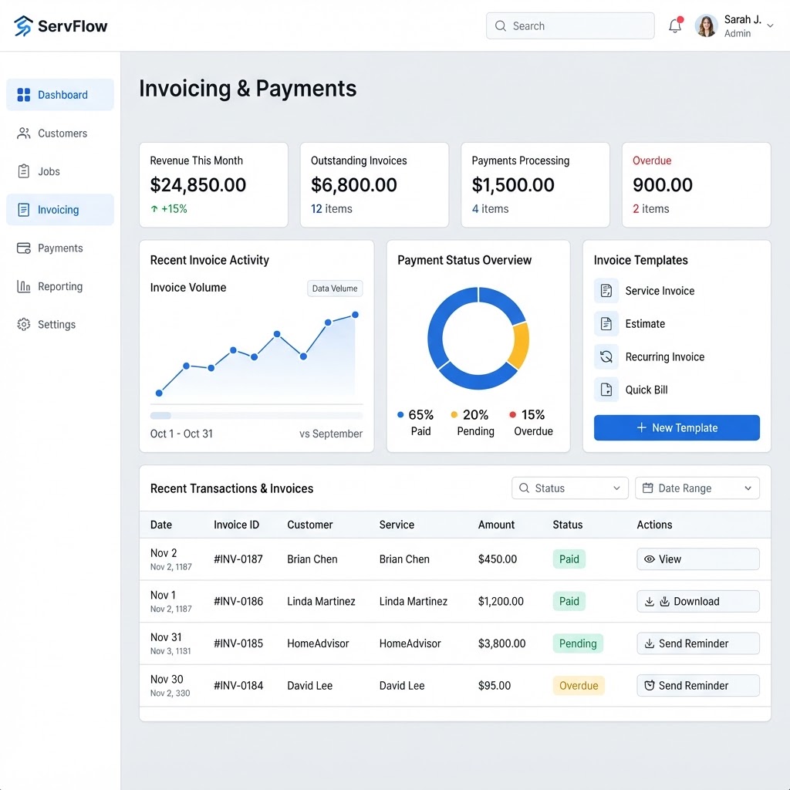Focus the top Search field
The image size is (790, 790).
pyautogui.click(x=570, y=25)
